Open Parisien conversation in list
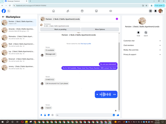Viewport: 166px width, 124px height. point(19,23)
